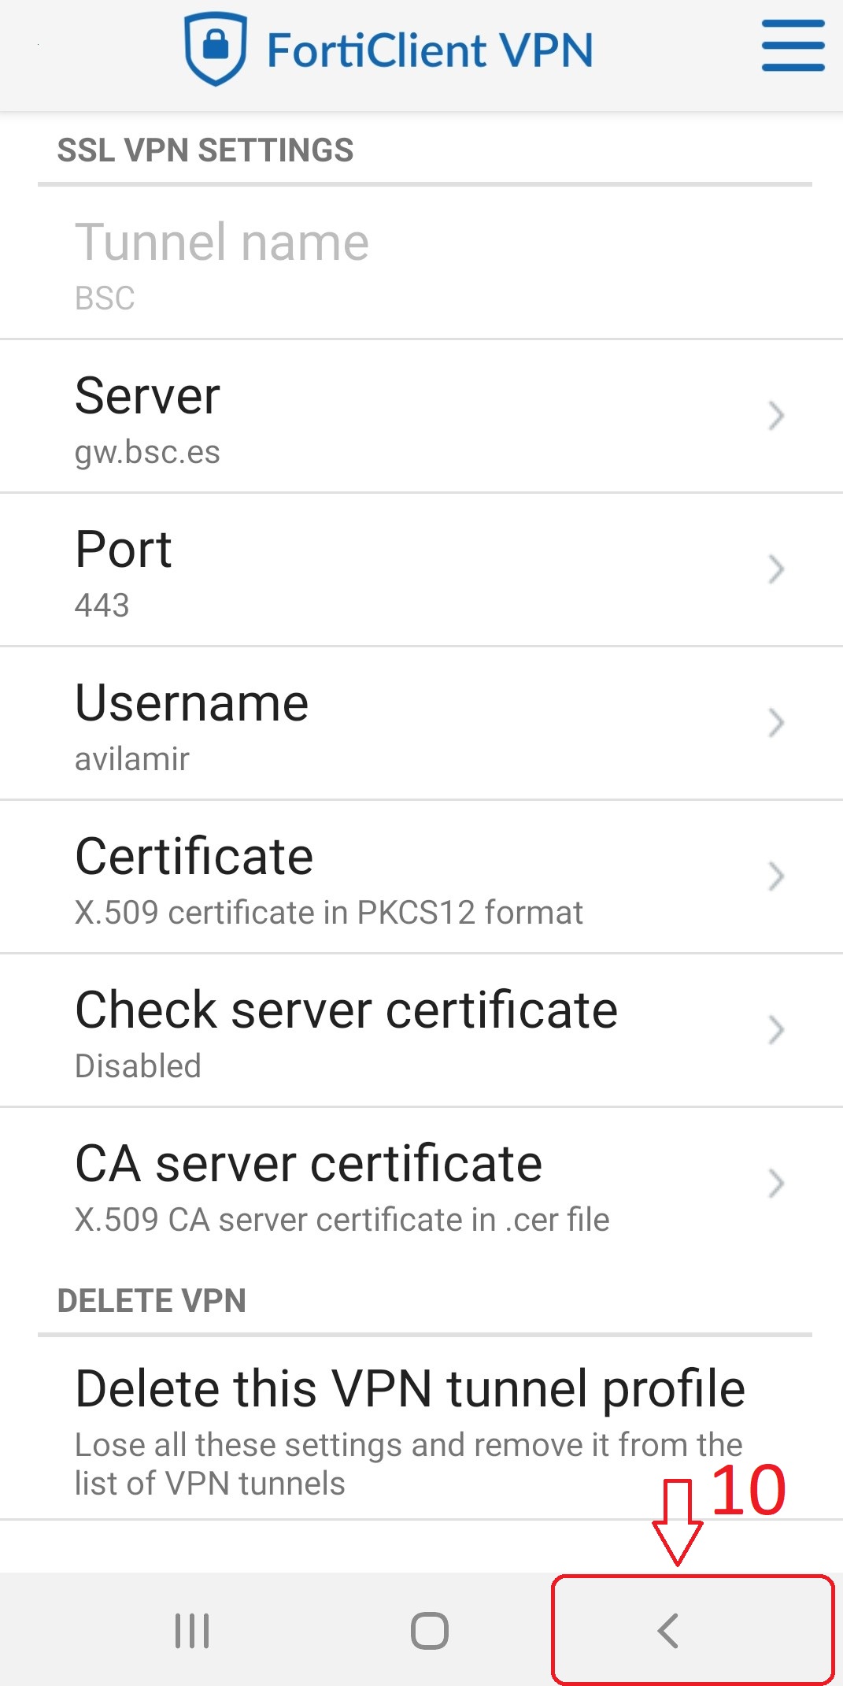
Task: Expand the CA server certificate chevron
Action: tap(776, 1184)
